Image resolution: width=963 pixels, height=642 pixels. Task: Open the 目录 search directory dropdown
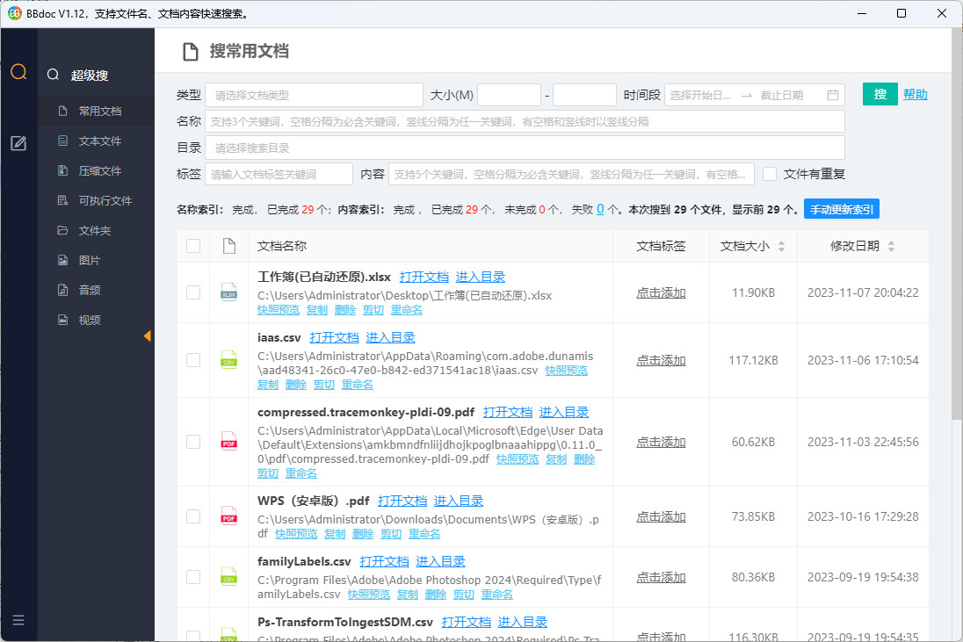click(525, 148)
